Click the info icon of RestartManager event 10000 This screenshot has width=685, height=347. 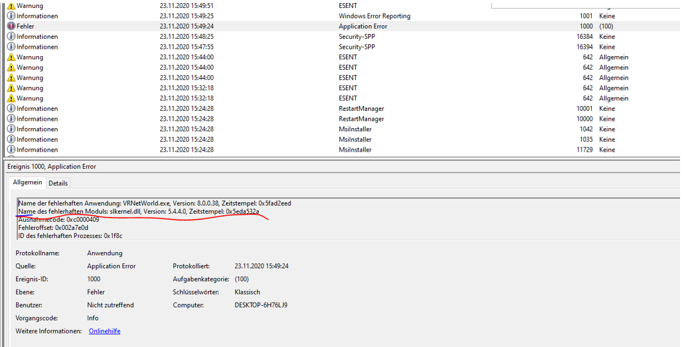pyautogui.click(x=11, y=118)
